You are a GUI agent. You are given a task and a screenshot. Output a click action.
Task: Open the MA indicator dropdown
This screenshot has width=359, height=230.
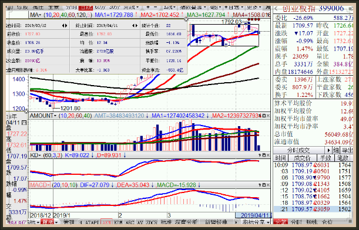click(36, 15)
